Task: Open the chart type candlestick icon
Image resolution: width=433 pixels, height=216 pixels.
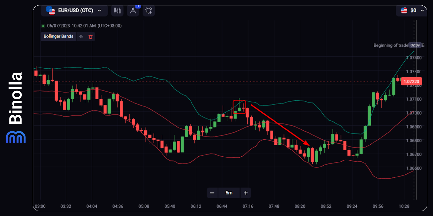Action: 117,11
